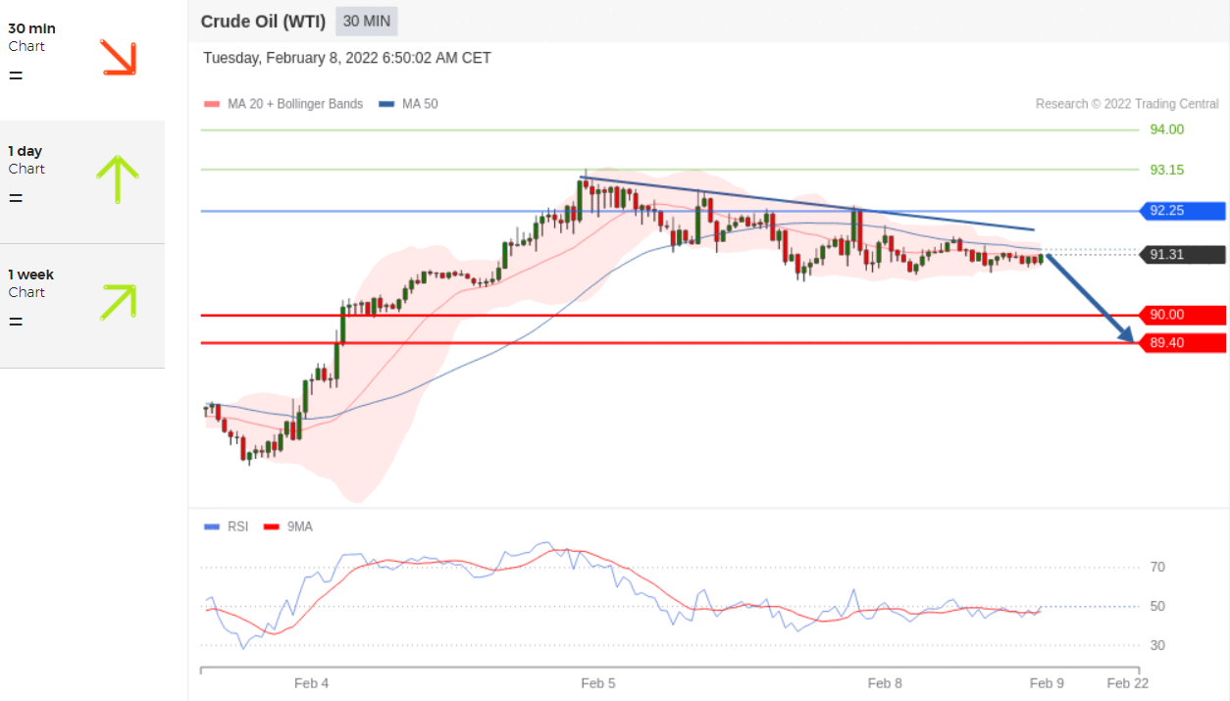Click the equals sign under 30 min Chart
Image resolution: width=1230 pixels, height=701 pixels.
tap(16, 75)
